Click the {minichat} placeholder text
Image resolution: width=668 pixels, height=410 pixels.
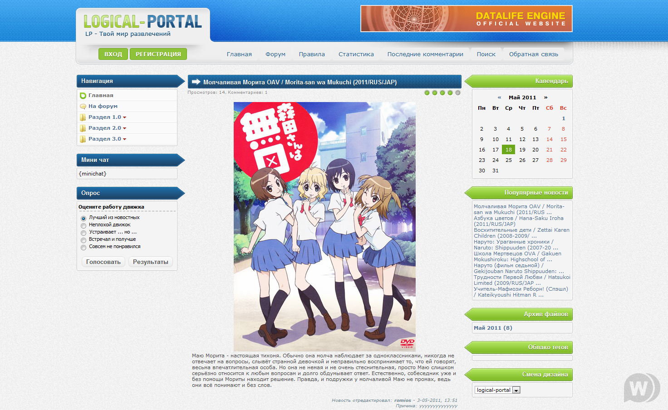93,174
